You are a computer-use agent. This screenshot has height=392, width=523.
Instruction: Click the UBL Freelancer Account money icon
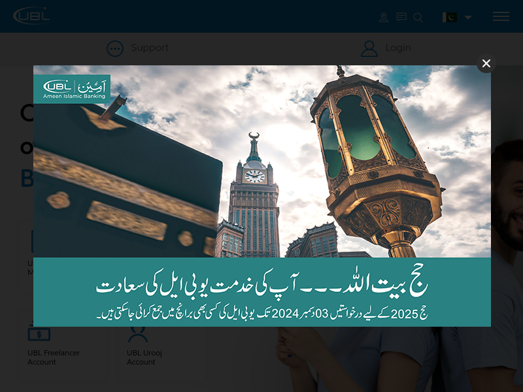[x=39, y=334]
